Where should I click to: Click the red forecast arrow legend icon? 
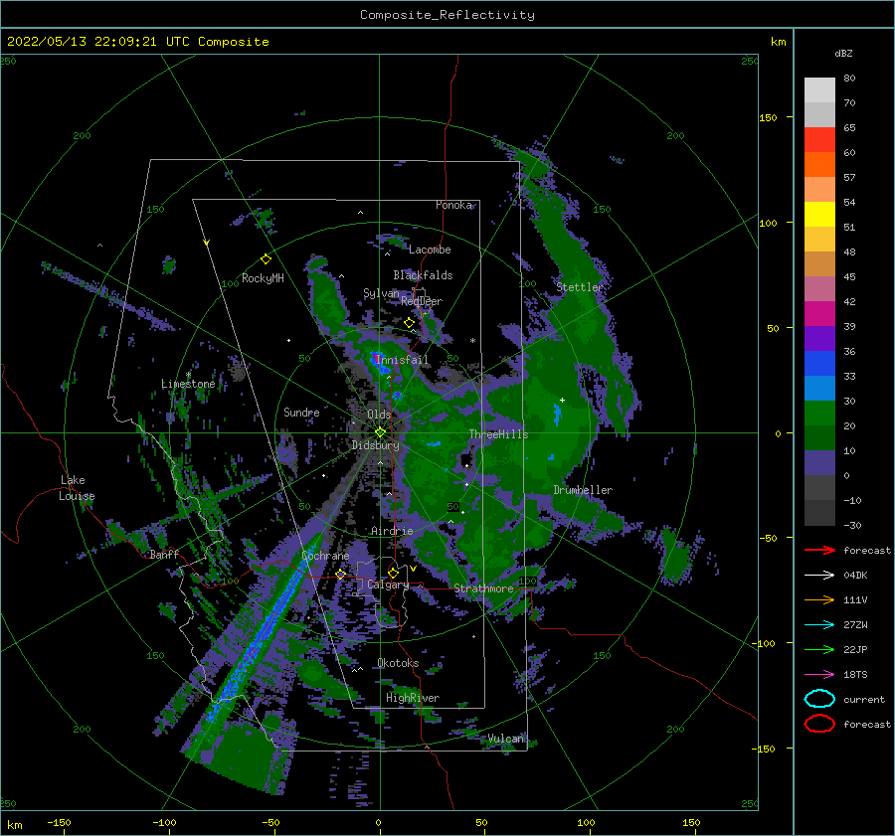tap(819, 550)
